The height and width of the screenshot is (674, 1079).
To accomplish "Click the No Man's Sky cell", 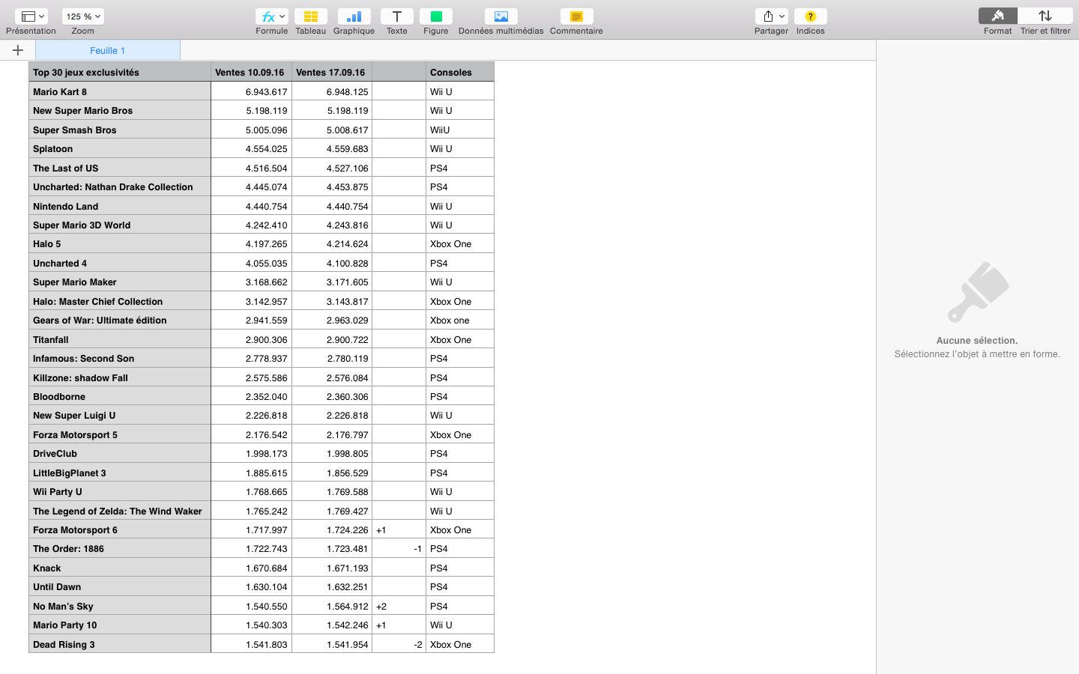I will pos(120,606).
